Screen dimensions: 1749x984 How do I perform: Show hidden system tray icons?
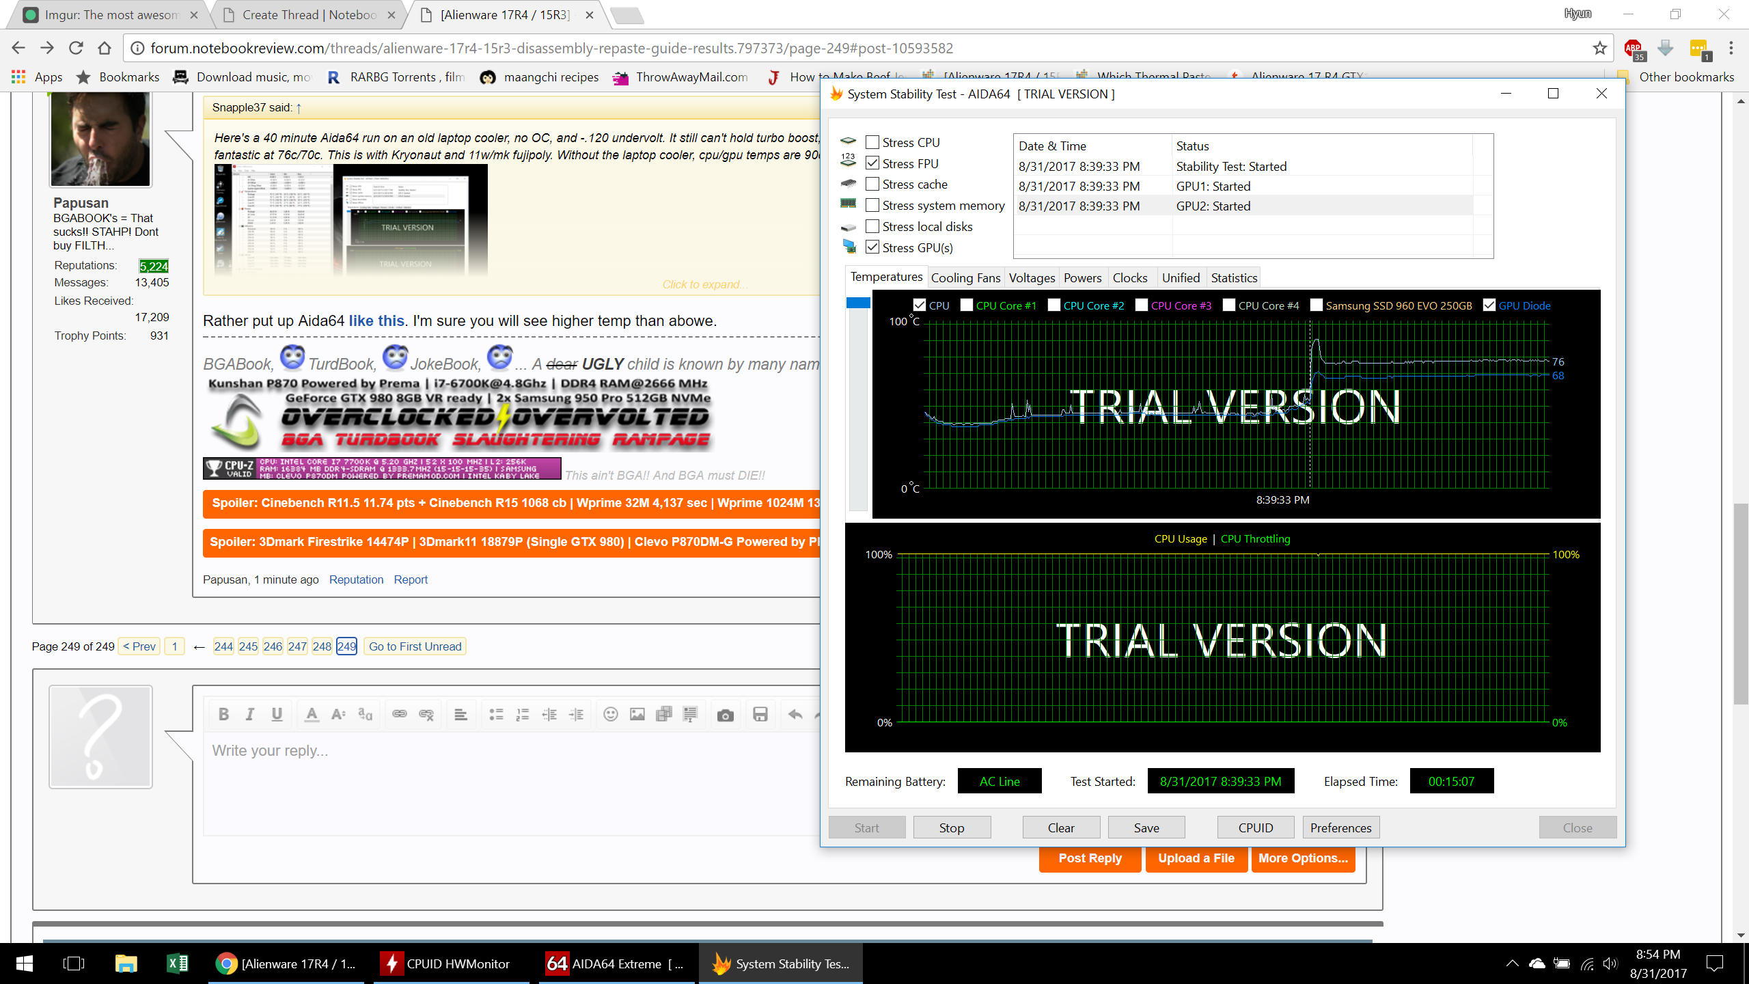[1512, 963]
